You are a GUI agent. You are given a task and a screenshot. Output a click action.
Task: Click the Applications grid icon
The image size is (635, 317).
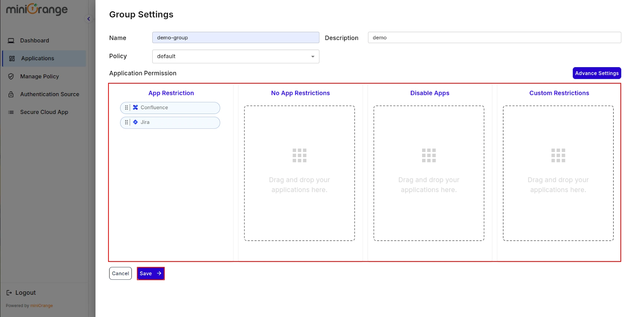pyautogui.click(x=12, y=58)
